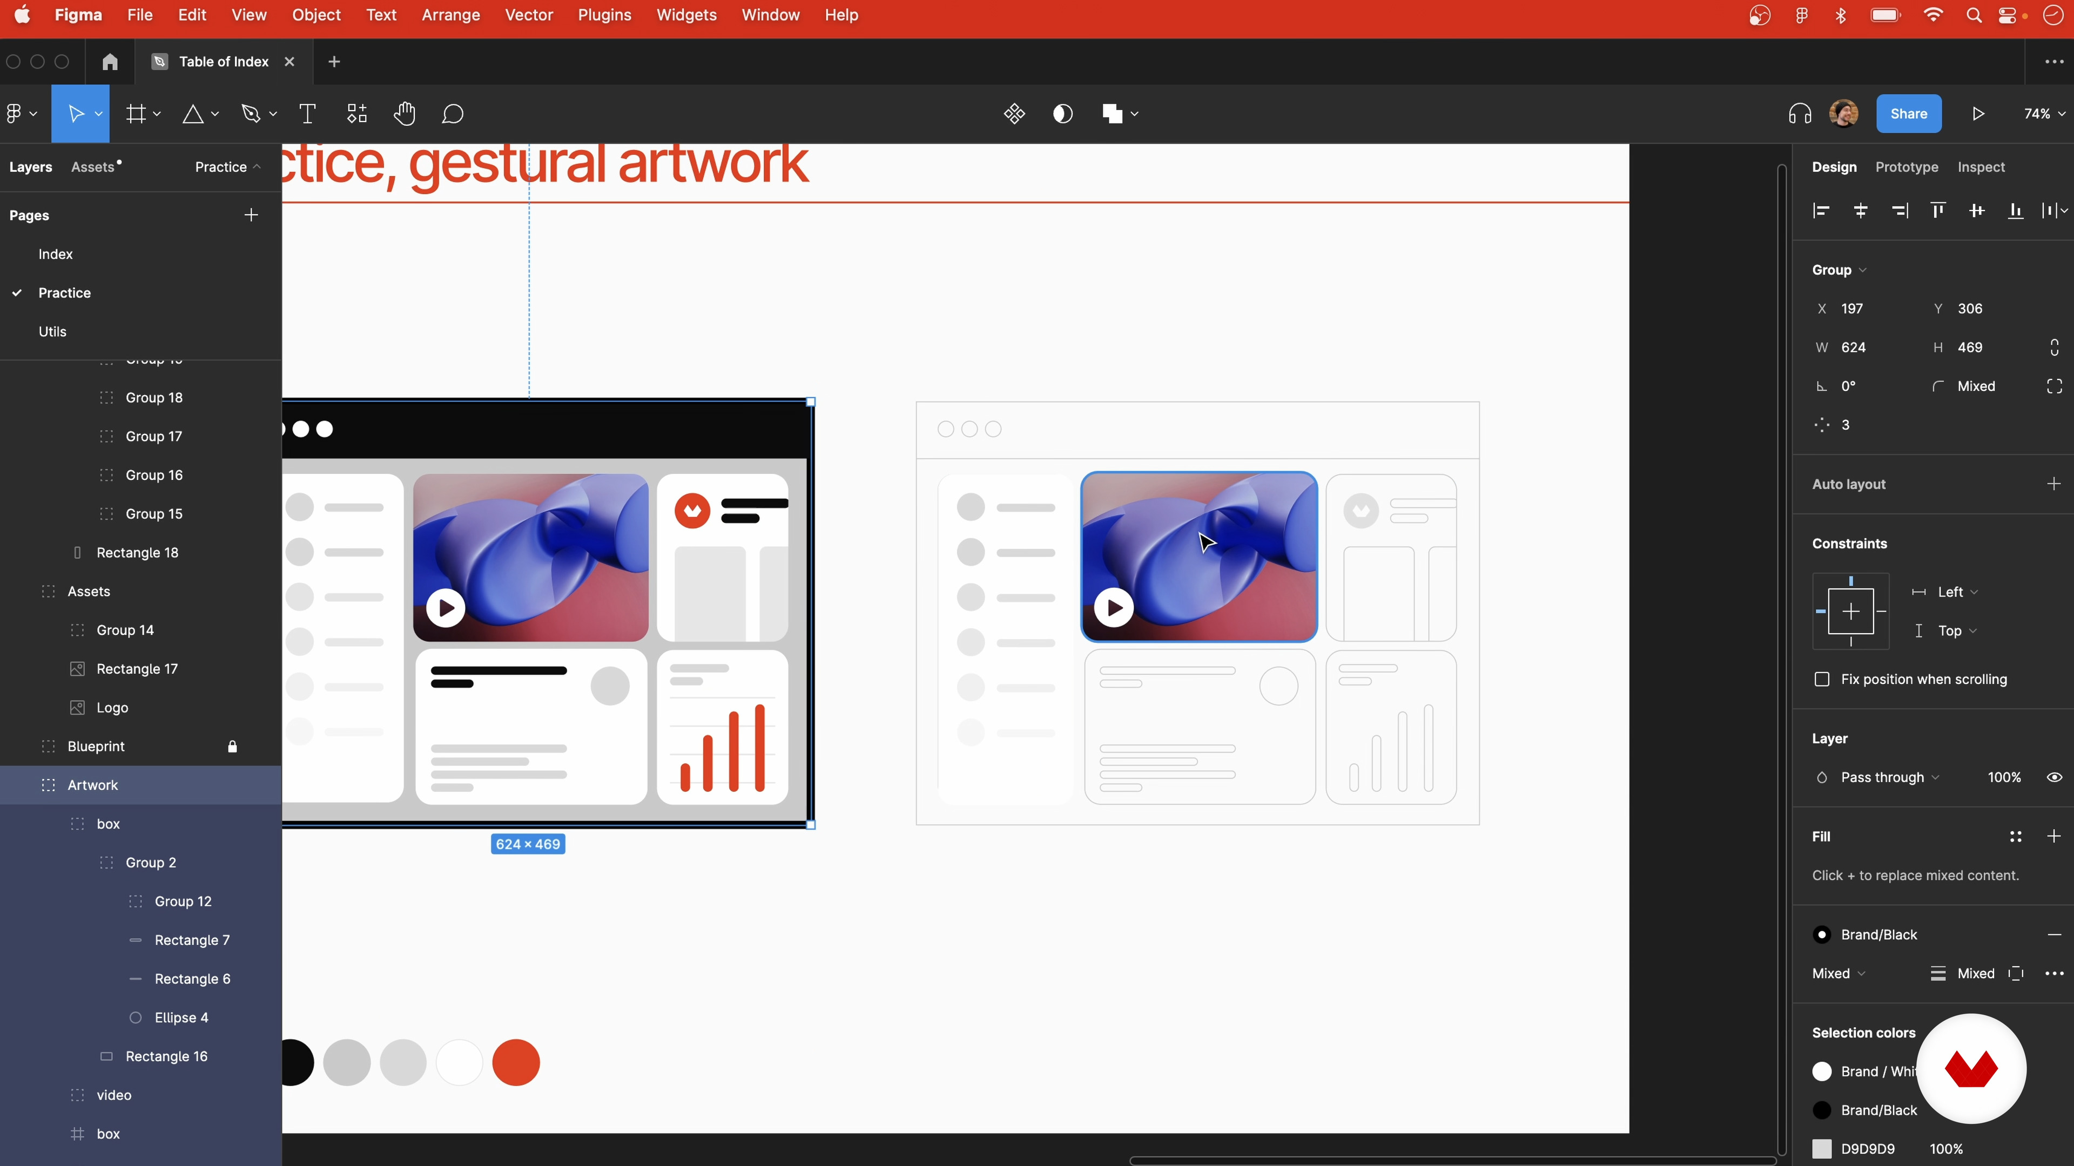Select the Frame tool
This screenshot has height=1166, width=2074.
136,113
